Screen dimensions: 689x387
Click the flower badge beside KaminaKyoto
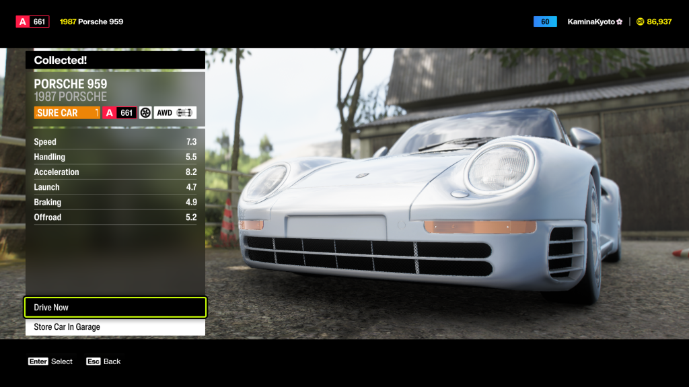(620, 22)
